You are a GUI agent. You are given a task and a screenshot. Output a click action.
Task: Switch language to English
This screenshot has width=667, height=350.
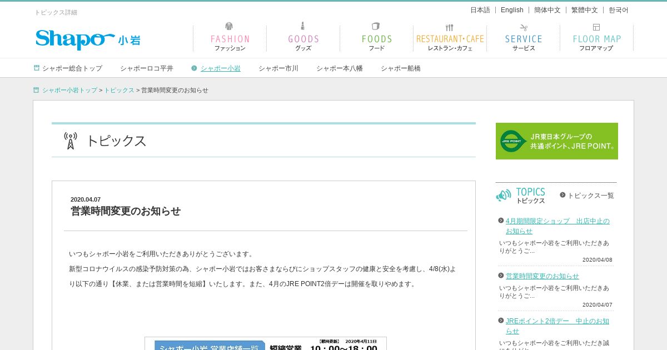(x=512, y=10)
